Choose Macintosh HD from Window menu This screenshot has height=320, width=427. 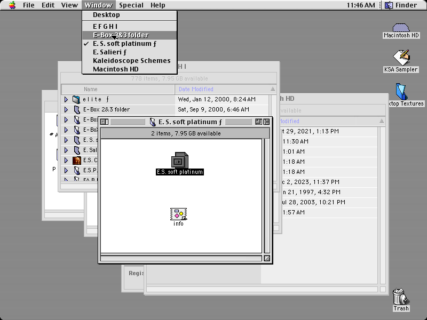pos(130,69)
